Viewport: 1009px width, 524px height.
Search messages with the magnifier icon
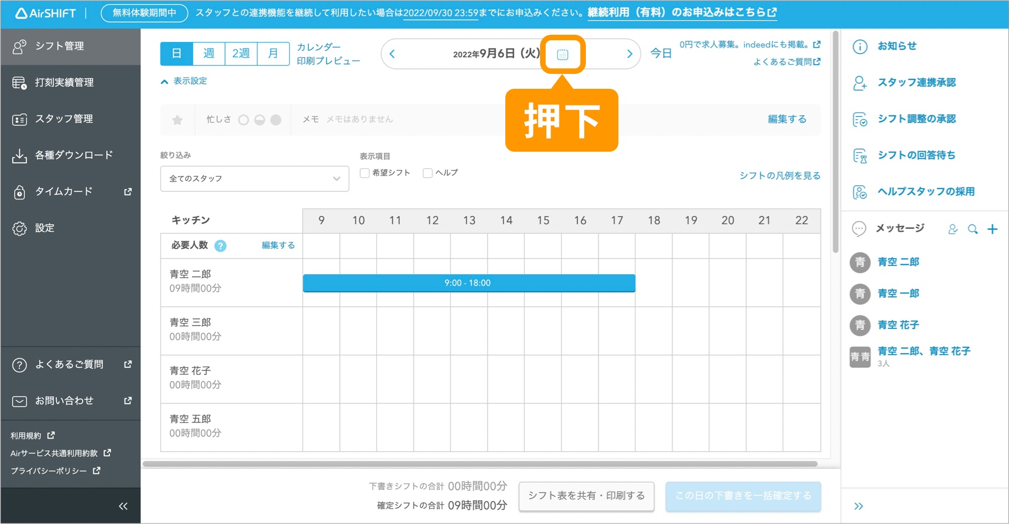[x=973, y=229]
